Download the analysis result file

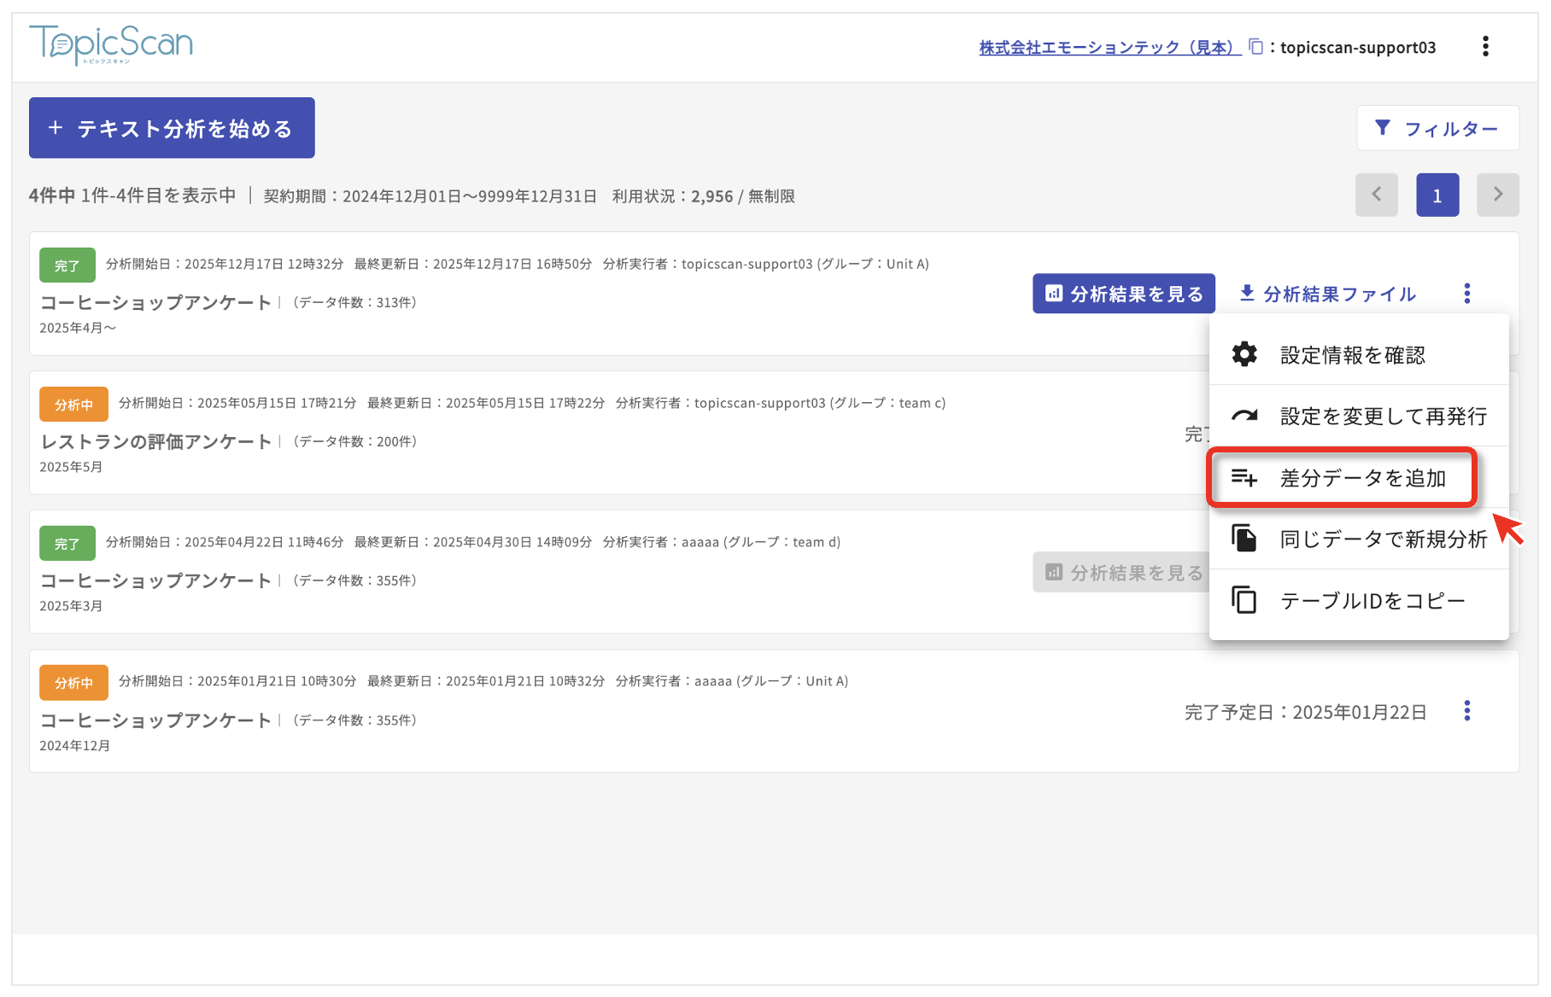1328,294
